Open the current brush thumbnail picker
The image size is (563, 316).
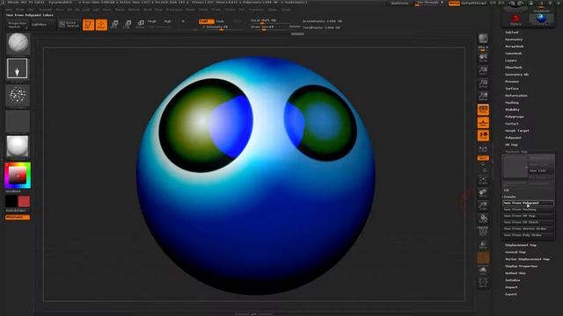(18, 43)
